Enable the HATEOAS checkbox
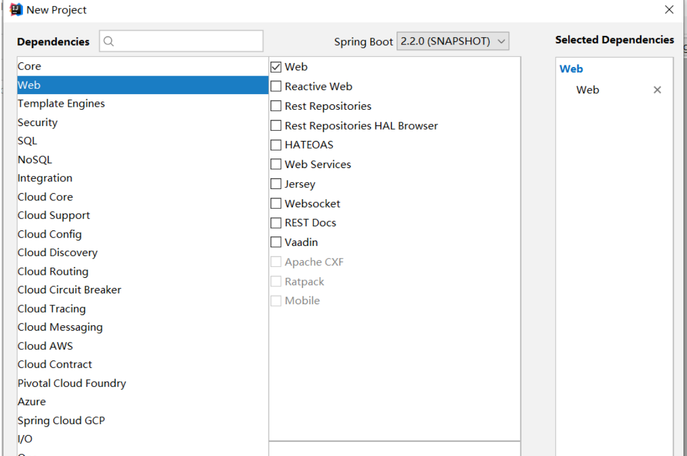 [276, 145]
